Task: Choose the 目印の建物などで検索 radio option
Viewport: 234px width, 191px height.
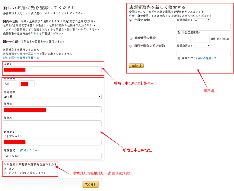Action: coord(131,46)
